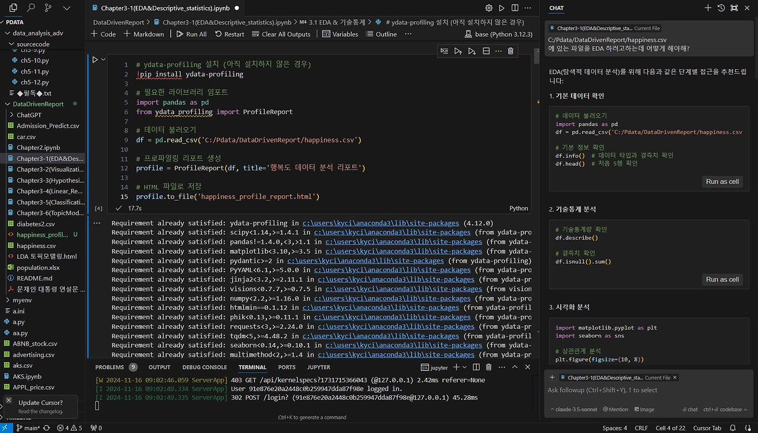Click main* branch in status bar
This screenshot has width=758, height=433.
tap(28, 428)
